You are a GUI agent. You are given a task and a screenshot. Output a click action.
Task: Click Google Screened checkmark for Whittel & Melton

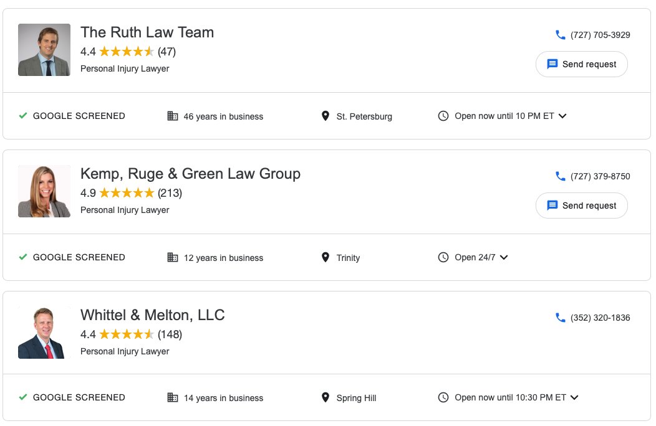coord(23,397)
